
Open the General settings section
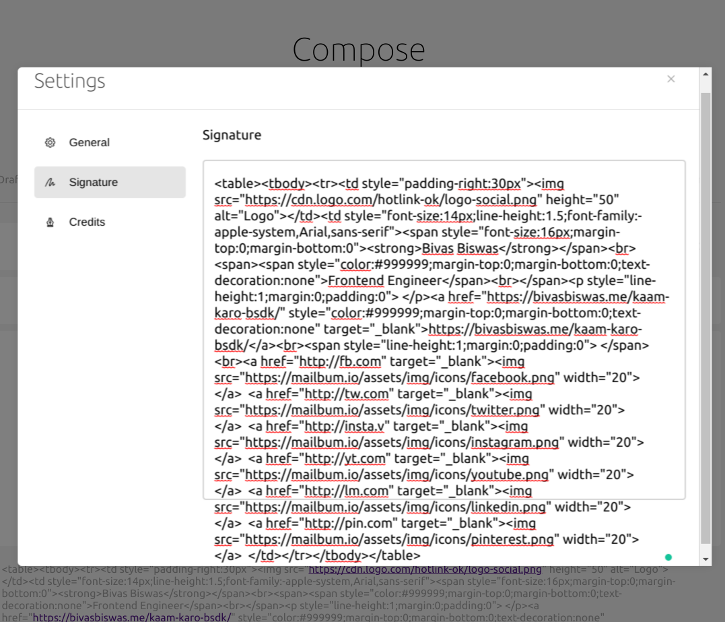click(x=110, y=143)
